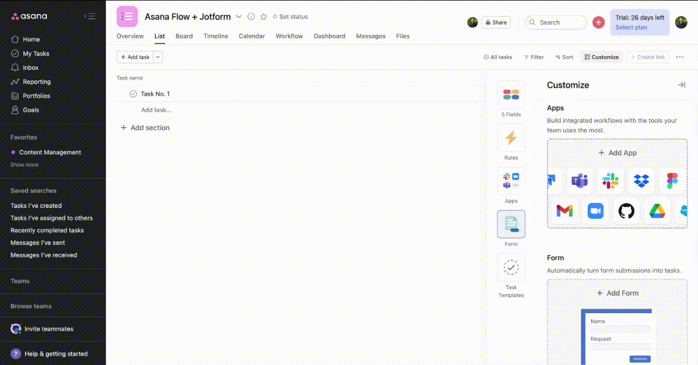Choose the Google Drive app icon
This screenshot has height=365, width=698.
coord(657,211)
